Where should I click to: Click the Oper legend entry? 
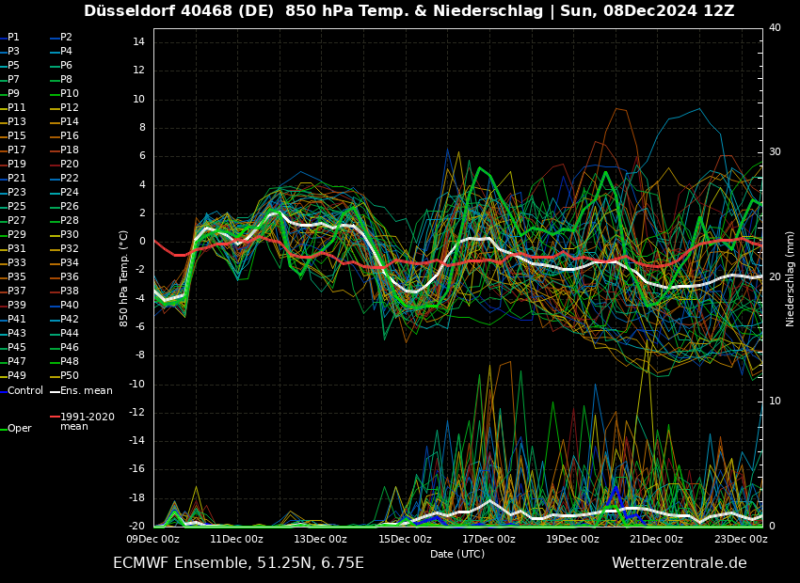tap(19, 428)
